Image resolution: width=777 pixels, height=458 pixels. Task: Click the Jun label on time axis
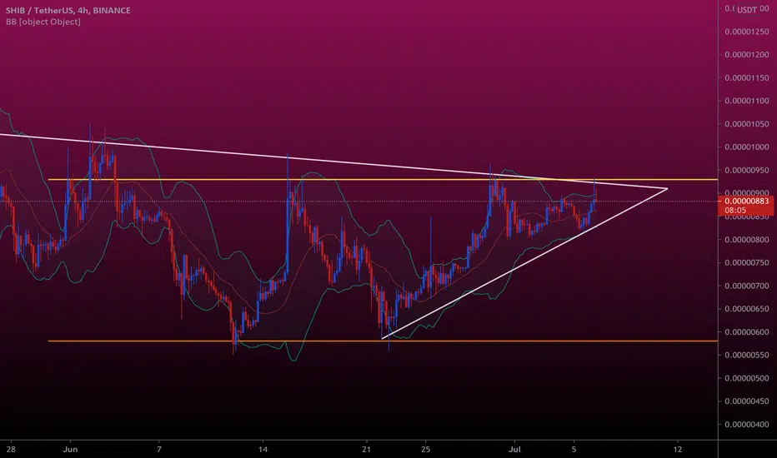pos(70,450)
